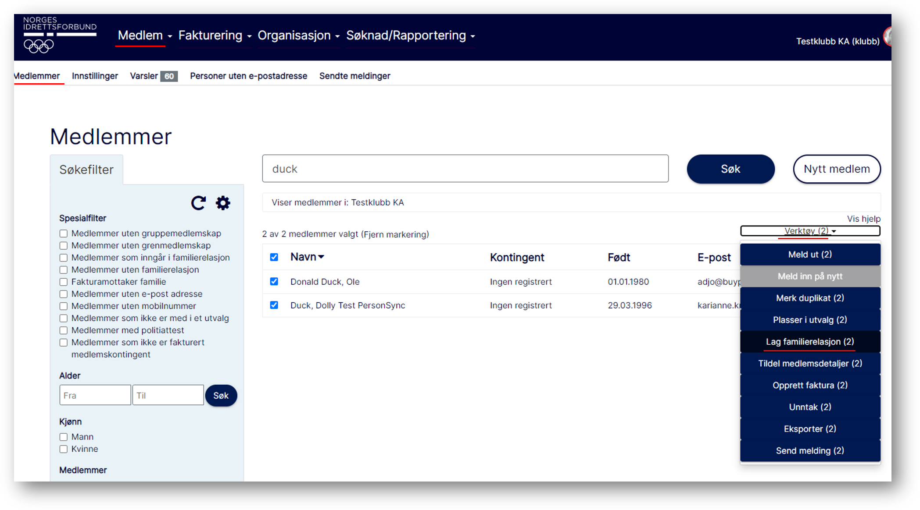Image resolution: width=920 pixels, height=510 pixels.
Task: Choose Eksporter (2)
Action: 810,429
